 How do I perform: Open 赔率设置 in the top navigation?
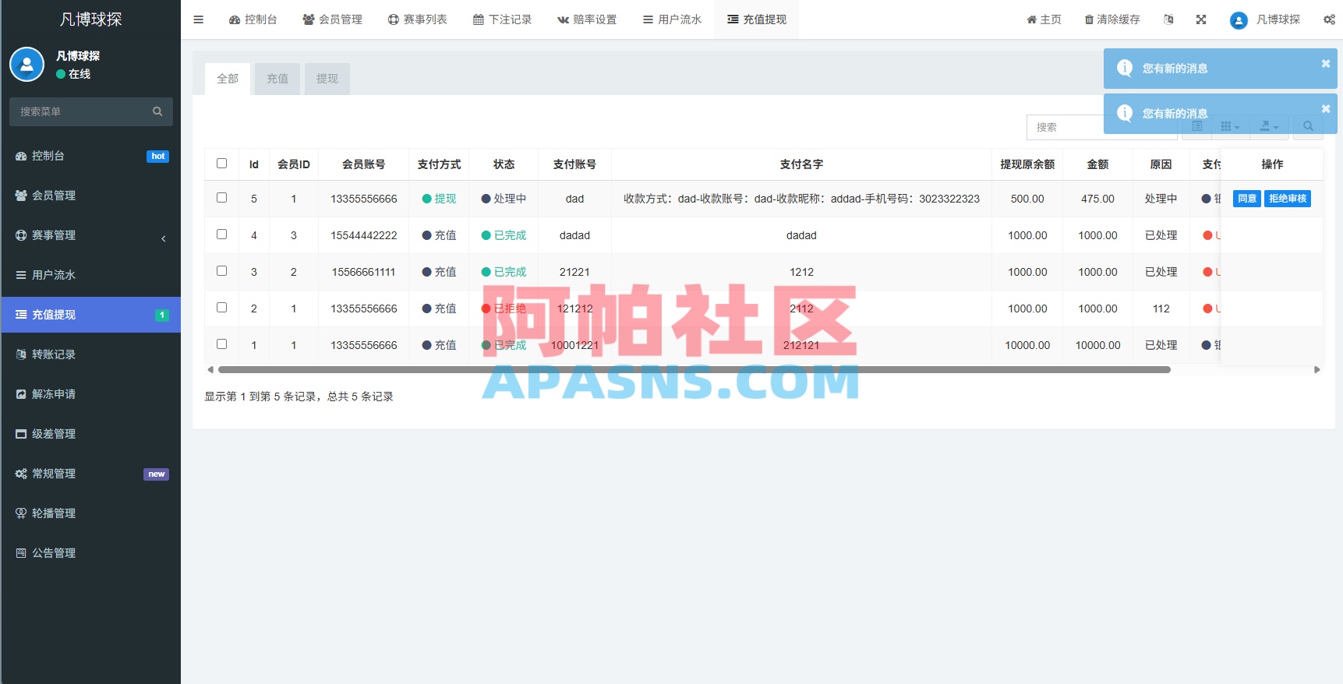tap(587, 19)
